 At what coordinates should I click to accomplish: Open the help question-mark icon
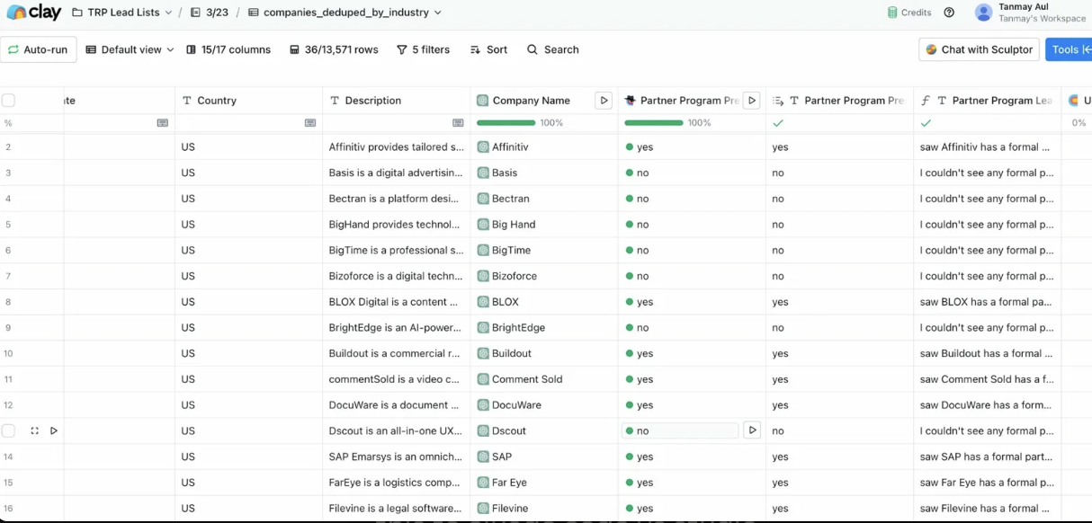[949, 13]
